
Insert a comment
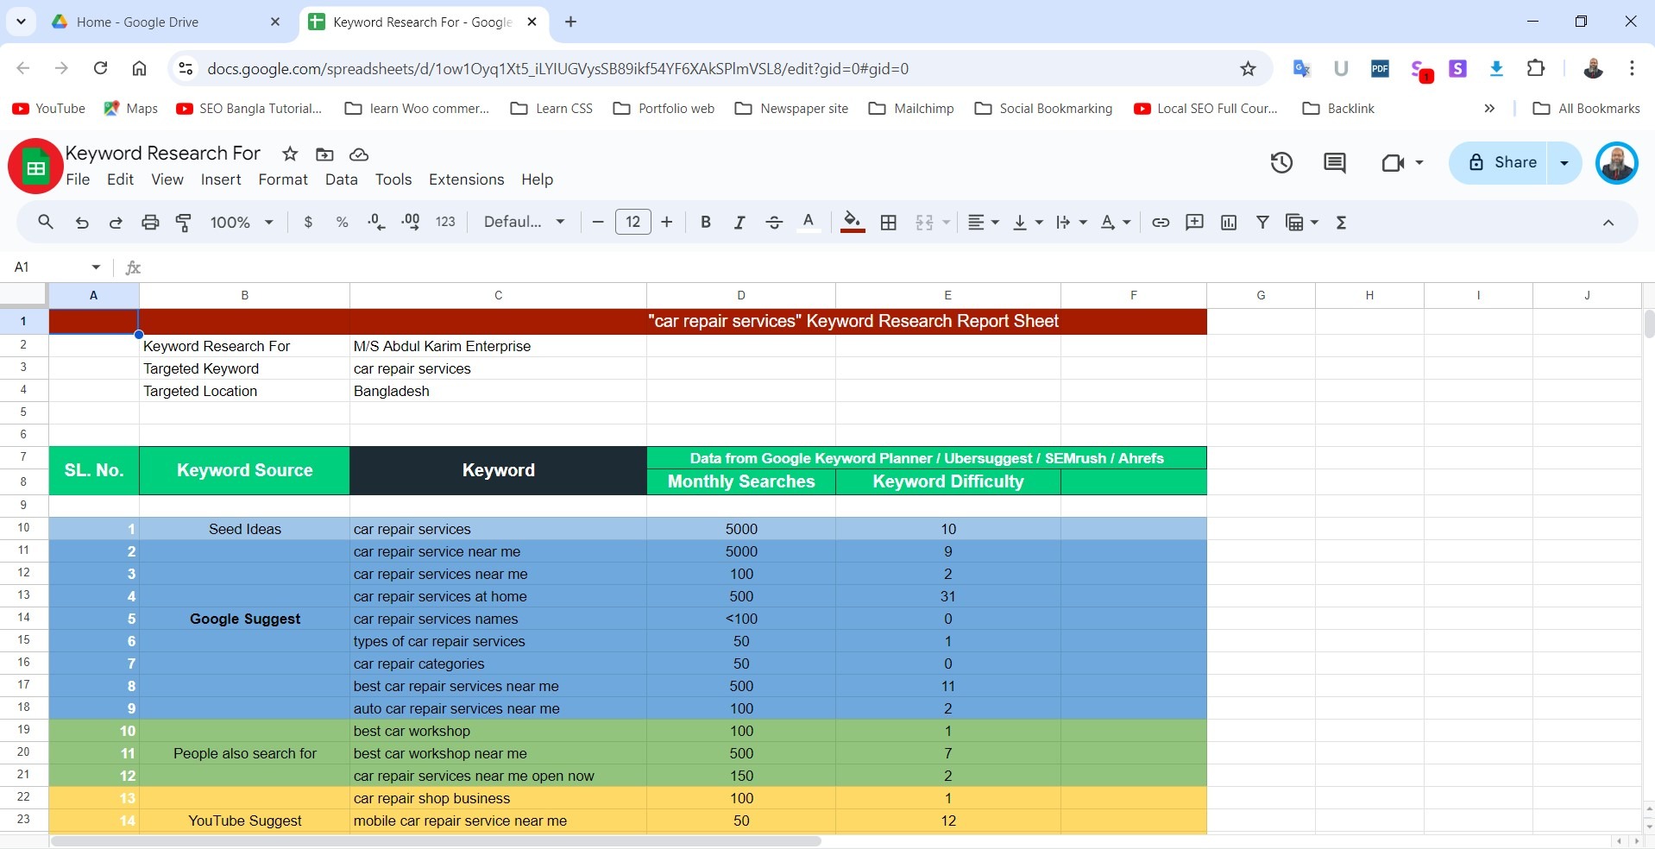(1194, 222)
